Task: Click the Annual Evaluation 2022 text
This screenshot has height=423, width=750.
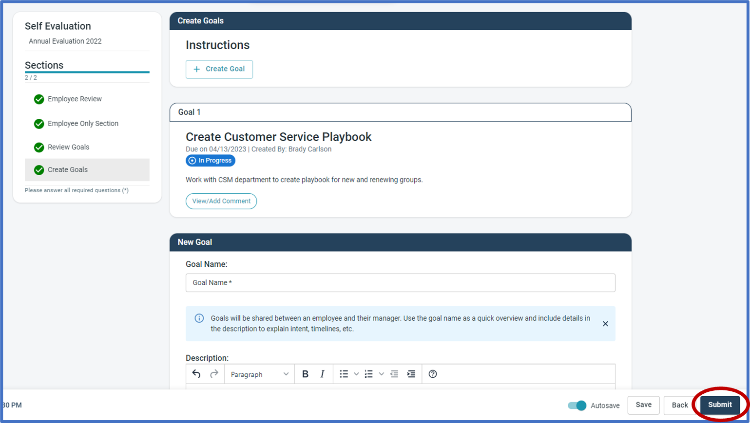Action: point(65,41)
